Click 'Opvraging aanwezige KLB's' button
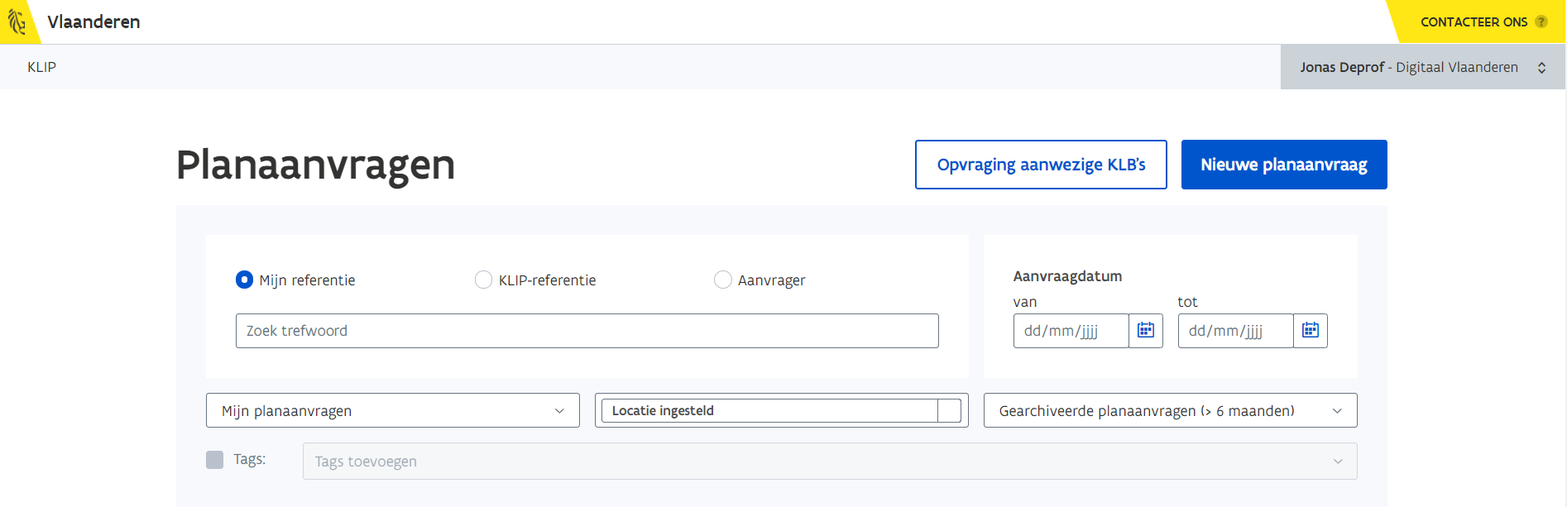1567x507 pixels. tap(1041, 165)
